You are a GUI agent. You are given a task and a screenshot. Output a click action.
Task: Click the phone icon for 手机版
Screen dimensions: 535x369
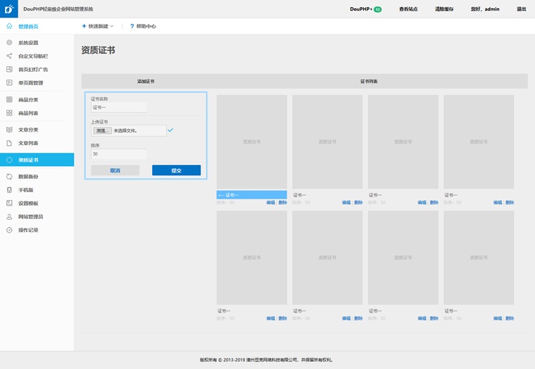(x=9, y=190)
